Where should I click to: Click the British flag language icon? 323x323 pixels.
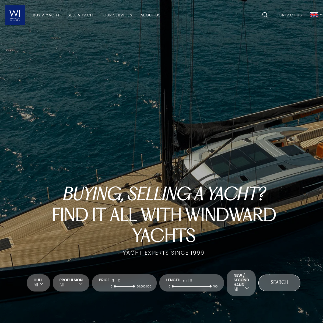click(x=314, y=15)
